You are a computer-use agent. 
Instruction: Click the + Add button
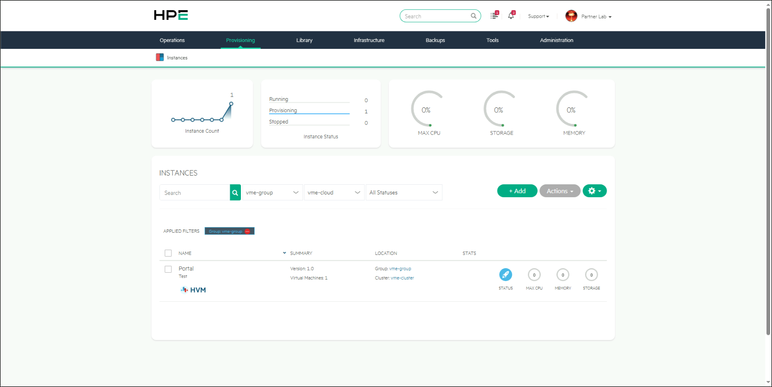pos(517,191)
